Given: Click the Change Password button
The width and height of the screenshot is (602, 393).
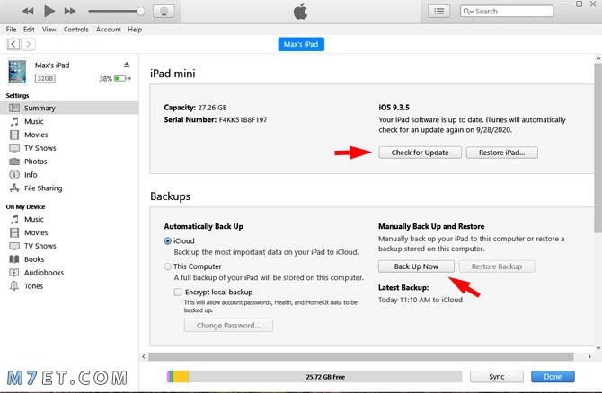Looking at the screenshot, I should [228, 326].
